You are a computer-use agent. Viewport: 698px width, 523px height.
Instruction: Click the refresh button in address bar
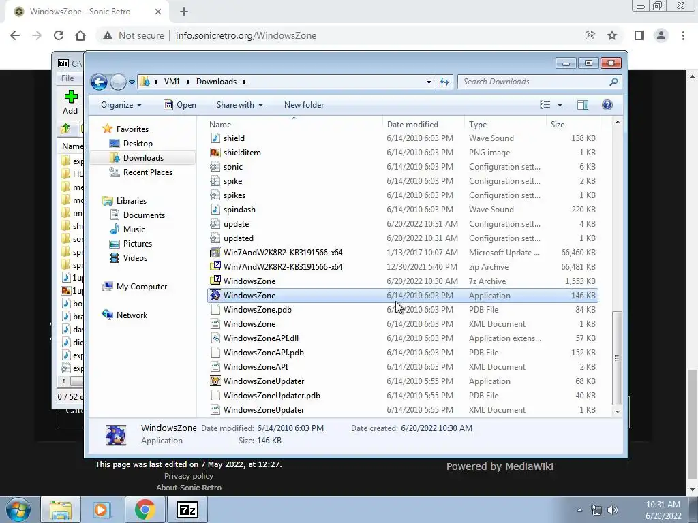(444, 82)
